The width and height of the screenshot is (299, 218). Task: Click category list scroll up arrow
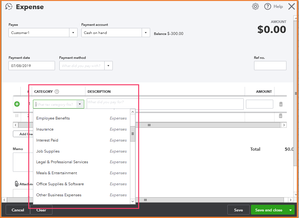(x=133, y=112)
